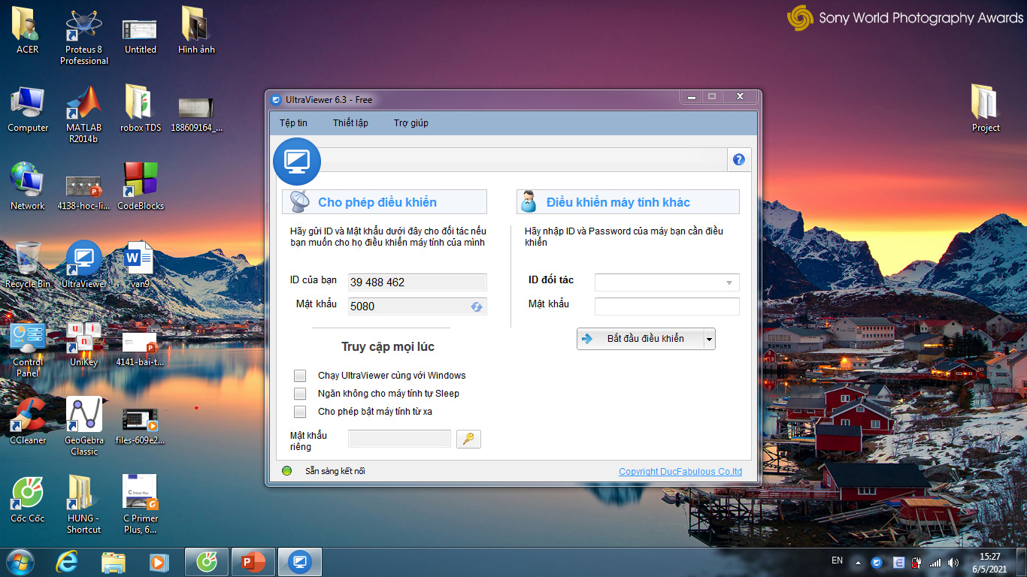1027x577 pixels.
Task: Select the UltraViewer desktop shortcut
Action: (x=84, y=264)
